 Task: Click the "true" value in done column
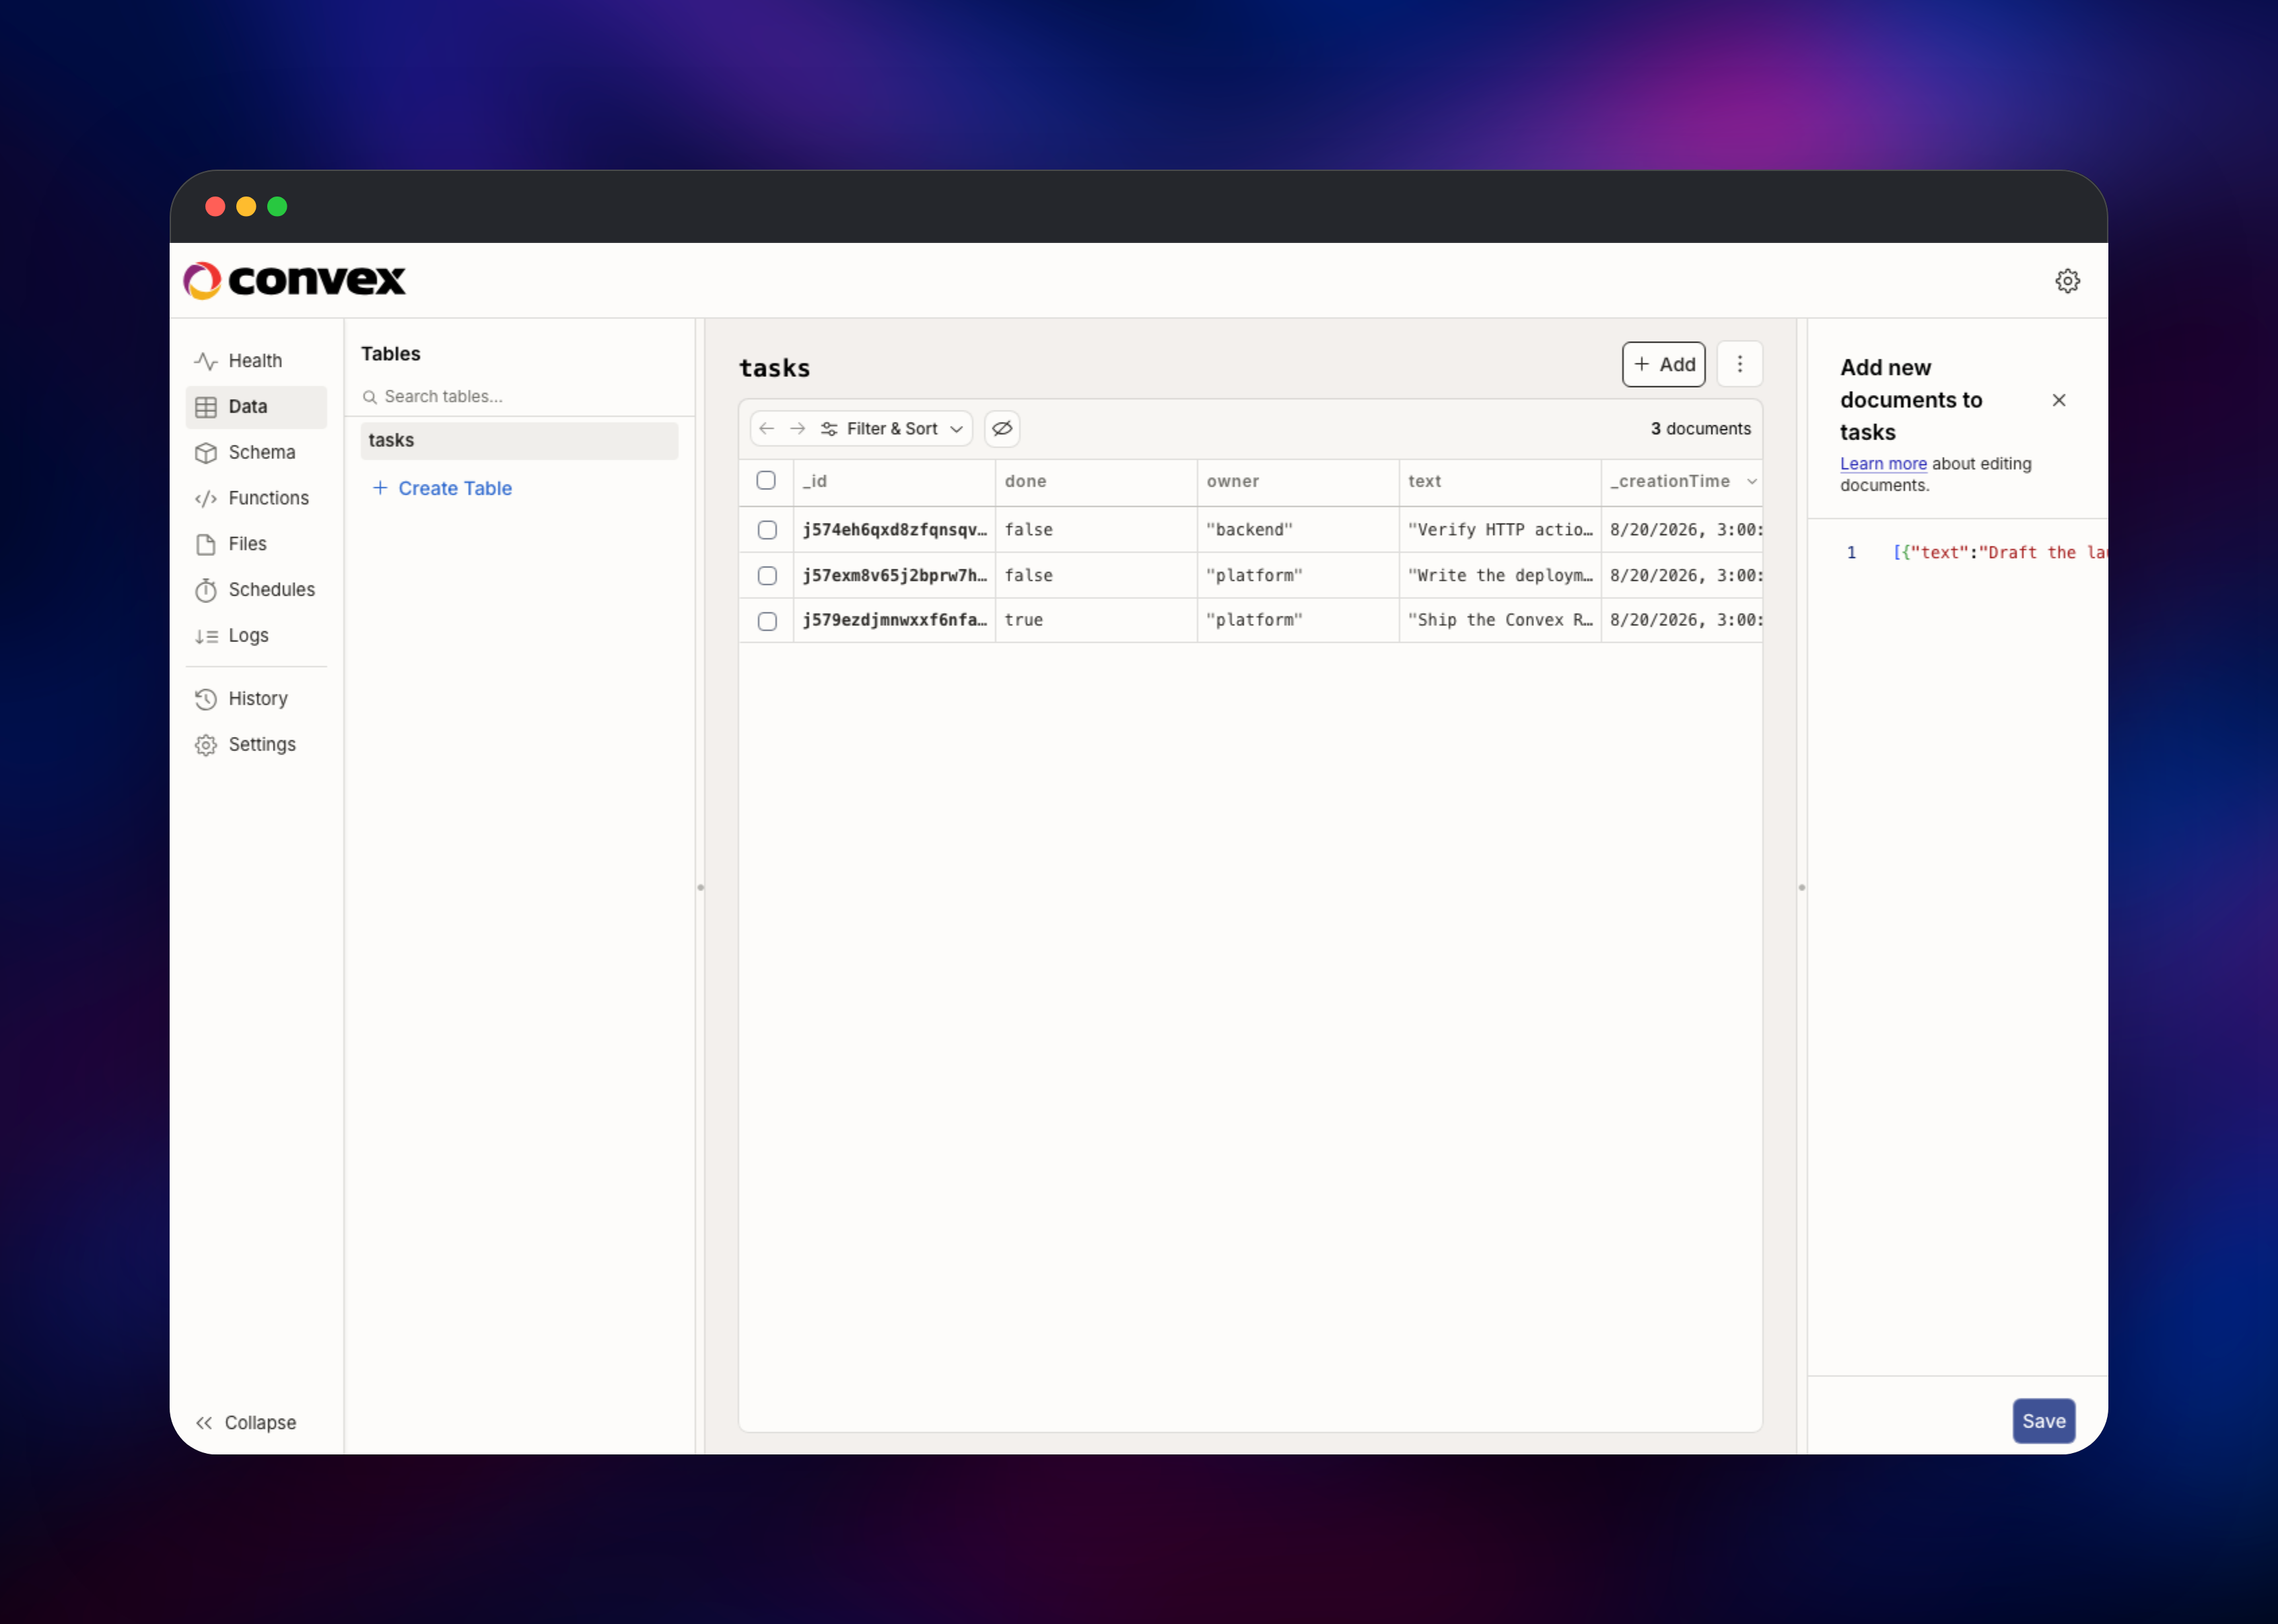tap(1096, 621)
